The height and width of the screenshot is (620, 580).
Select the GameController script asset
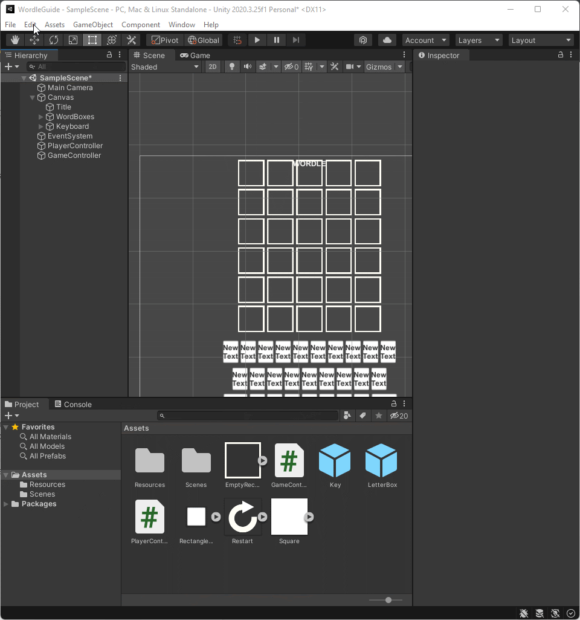point(289,465)
